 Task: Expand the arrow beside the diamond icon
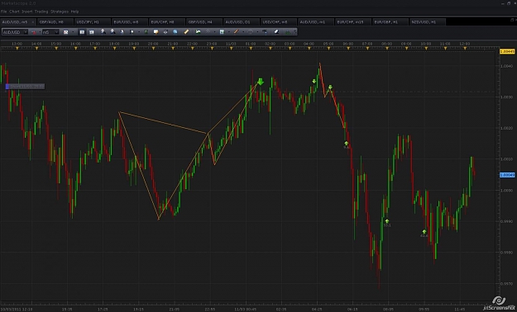point(214,32)
